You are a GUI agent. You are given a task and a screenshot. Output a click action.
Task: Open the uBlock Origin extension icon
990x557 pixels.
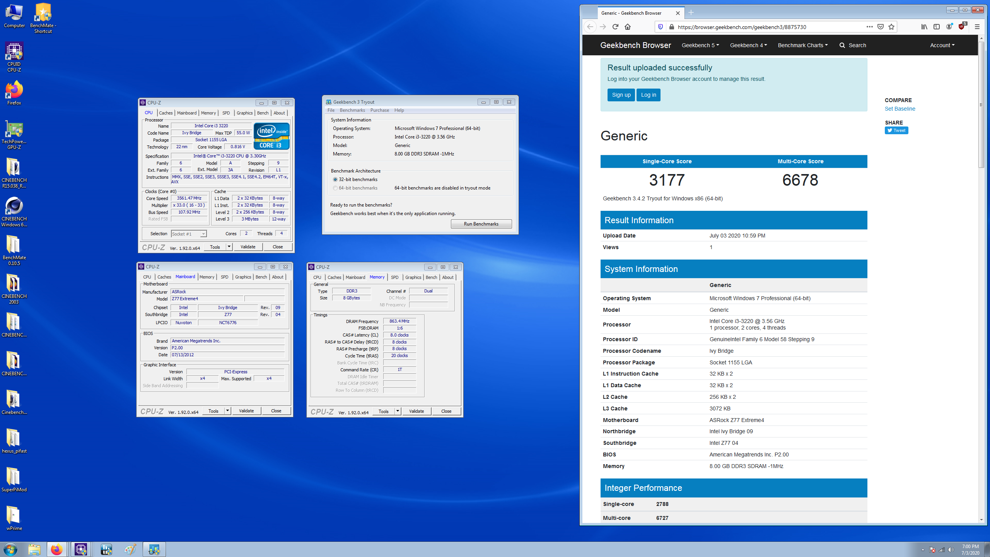962,27
